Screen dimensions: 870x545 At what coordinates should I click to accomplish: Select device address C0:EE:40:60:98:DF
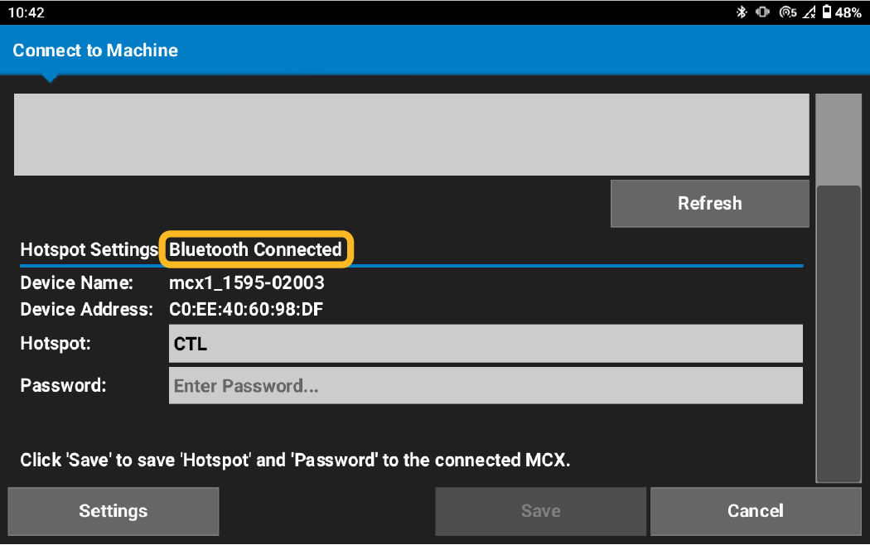coord(246,310)
